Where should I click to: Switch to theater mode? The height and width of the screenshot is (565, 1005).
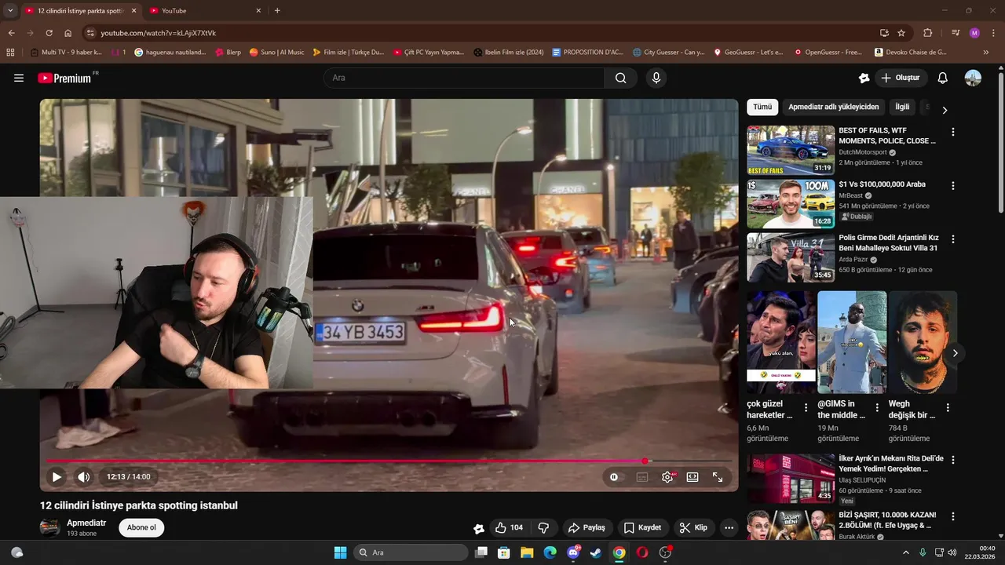[x=693, y=476]
